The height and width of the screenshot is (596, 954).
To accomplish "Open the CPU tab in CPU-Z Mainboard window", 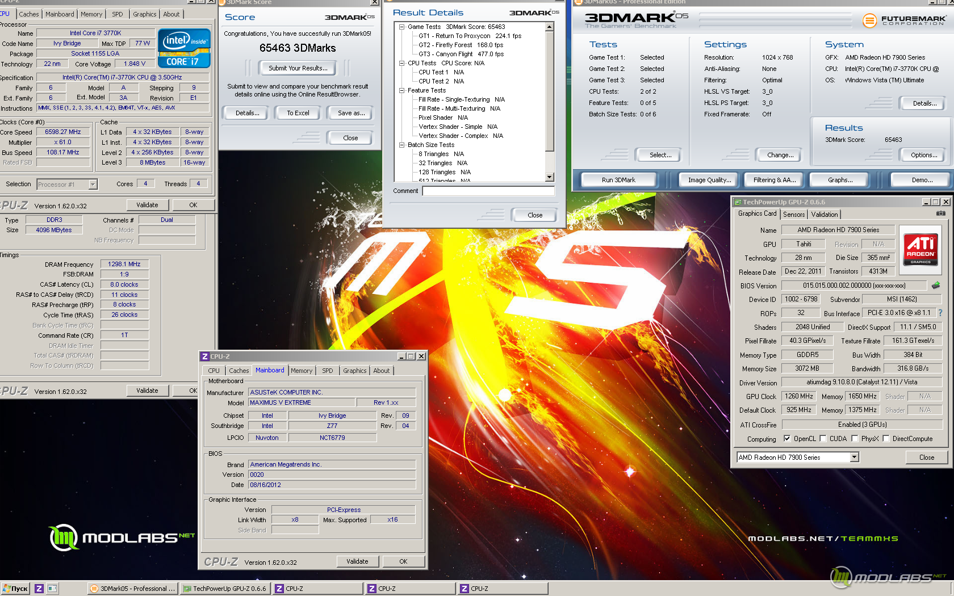I will pyautogui.click(x=214, y=371).
